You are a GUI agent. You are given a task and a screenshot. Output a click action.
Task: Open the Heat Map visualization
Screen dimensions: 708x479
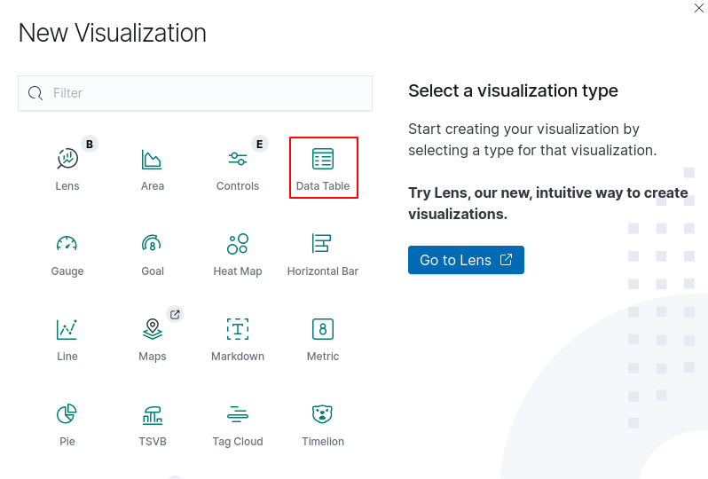click(238, 254)
